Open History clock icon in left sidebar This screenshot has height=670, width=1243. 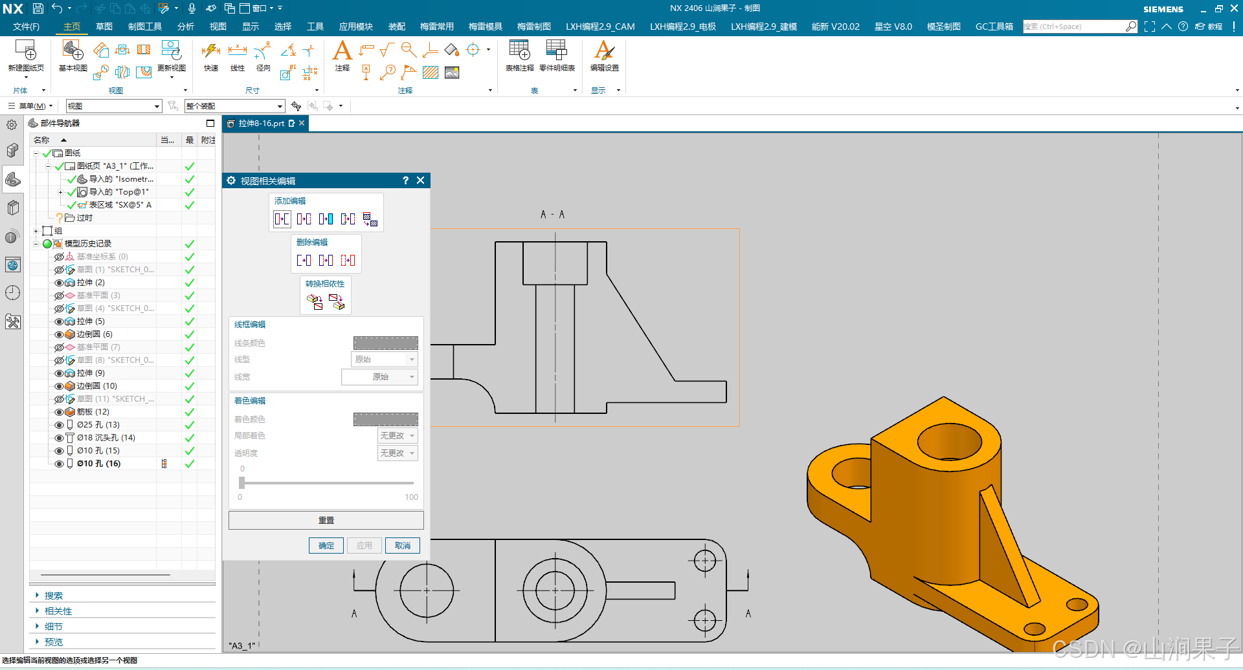(12, 293)
